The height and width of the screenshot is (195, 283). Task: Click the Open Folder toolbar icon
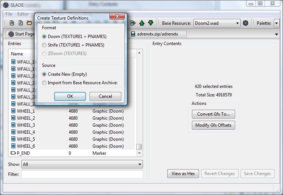tap(29, 23)
